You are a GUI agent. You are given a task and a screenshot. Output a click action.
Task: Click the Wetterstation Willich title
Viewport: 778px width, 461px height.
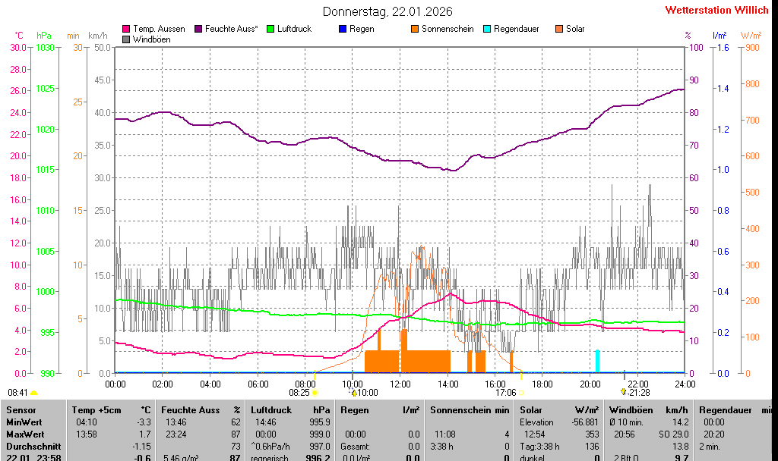click(716, 10)
